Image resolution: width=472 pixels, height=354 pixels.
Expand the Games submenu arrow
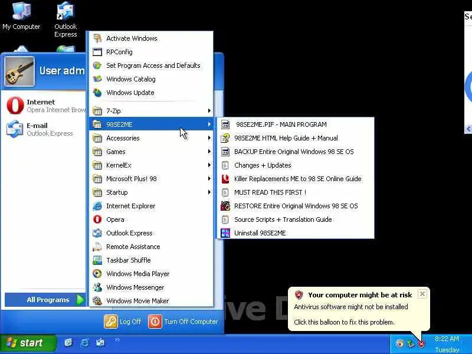coord(209,152)
